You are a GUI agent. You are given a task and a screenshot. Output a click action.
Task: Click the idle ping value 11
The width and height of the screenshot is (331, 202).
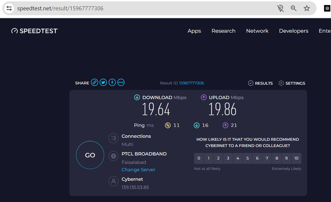point(177,125)
